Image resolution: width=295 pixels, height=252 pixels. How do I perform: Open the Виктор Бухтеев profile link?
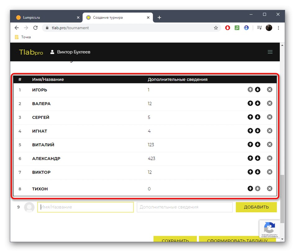click(70, 52)
